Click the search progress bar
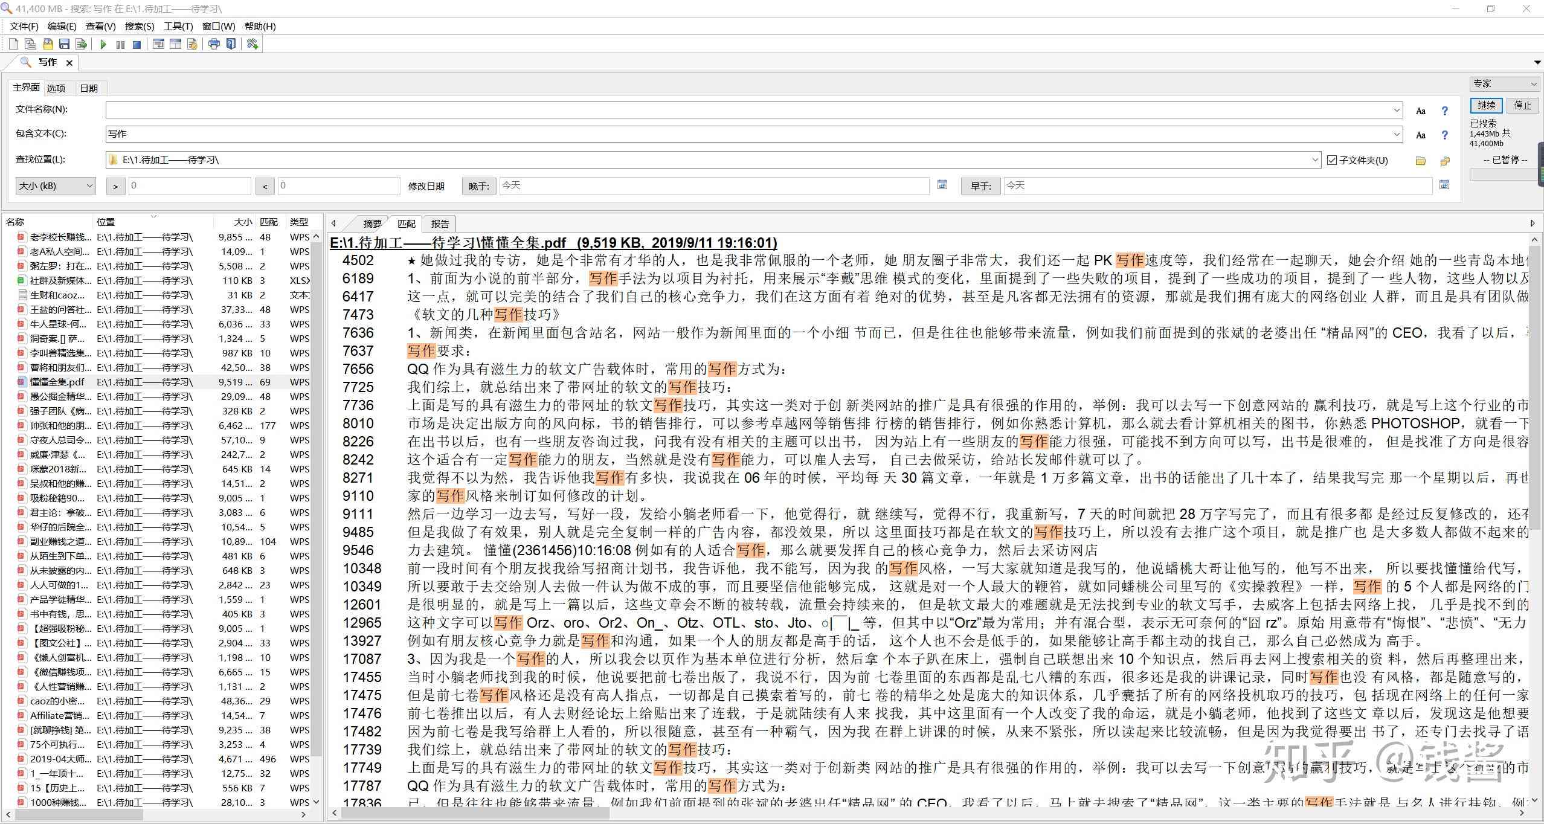1544x824 pixels. point(1504,175)
